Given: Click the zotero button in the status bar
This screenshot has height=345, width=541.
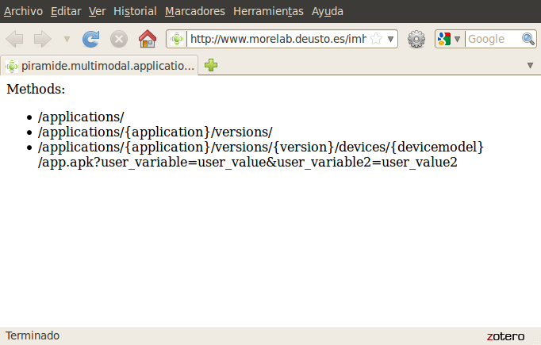Looking at the screenshot, I should tap(505, 335).
